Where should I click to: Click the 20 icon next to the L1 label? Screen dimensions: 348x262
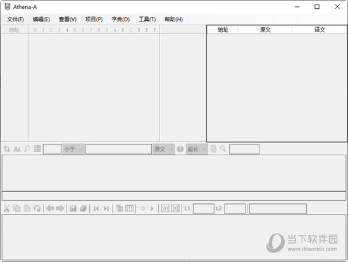(x=175, y=208)
